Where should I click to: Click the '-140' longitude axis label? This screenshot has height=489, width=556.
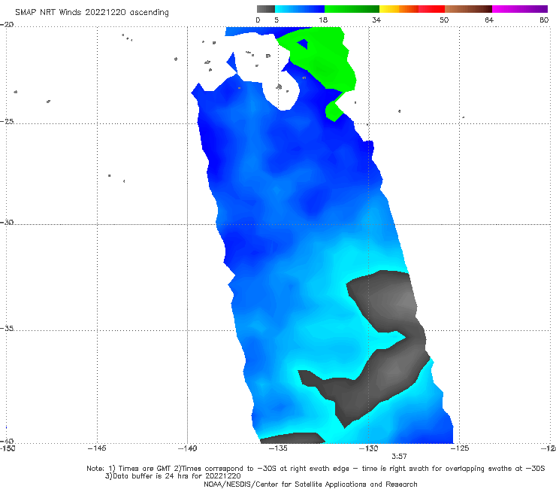coord(187,448)
